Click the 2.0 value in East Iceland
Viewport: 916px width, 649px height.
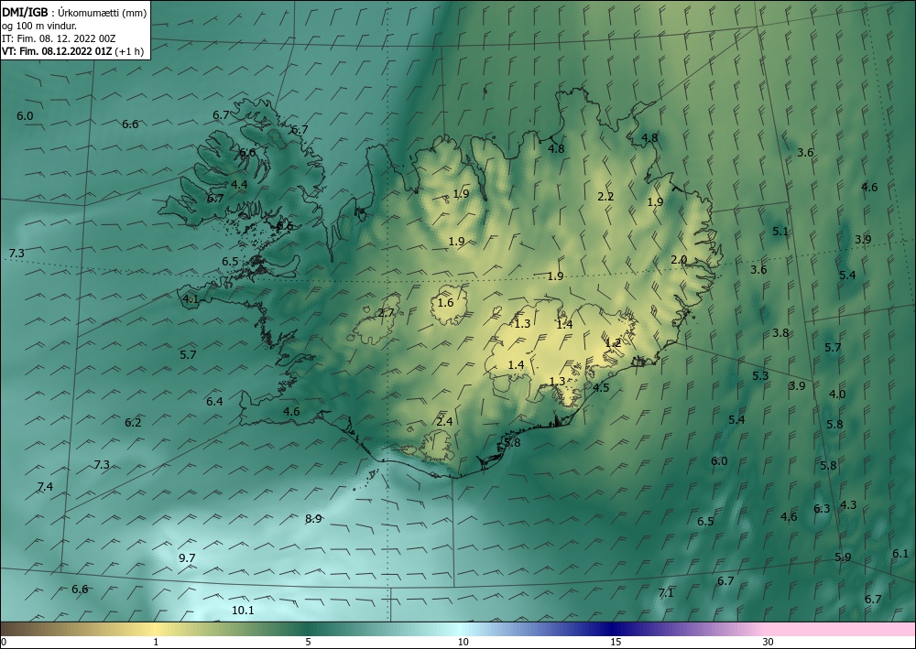(679, 260)
